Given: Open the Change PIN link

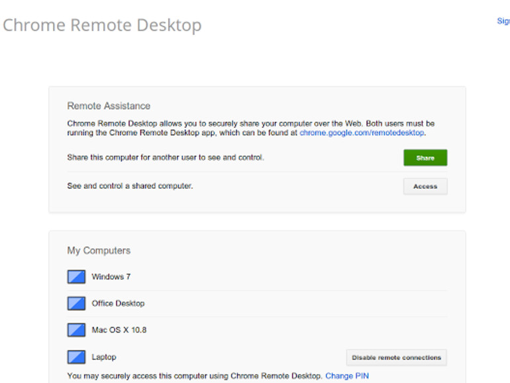Looking at the screenshot, I should 347,376.
